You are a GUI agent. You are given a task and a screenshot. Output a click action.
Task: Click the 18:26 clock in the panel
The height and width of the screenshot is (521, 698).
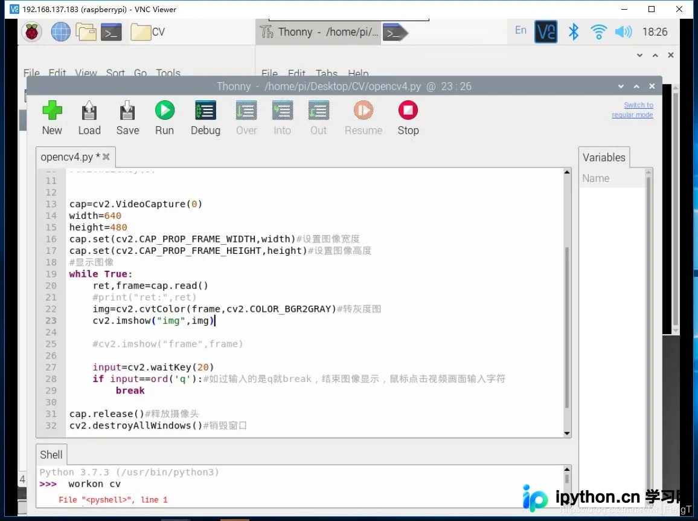(655, 31)
